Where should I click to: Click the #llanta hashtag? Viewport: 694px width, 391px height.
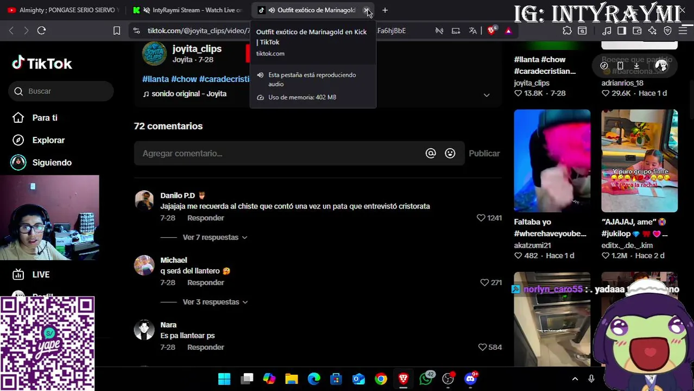click(x=155, y=79)
